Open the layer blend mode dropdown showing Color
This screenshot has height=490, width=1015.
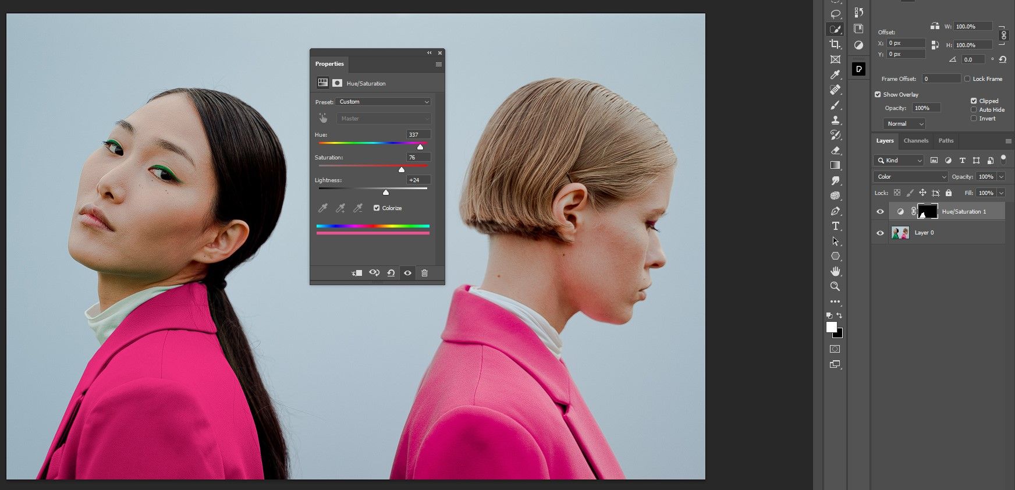(x=911, y=176)
